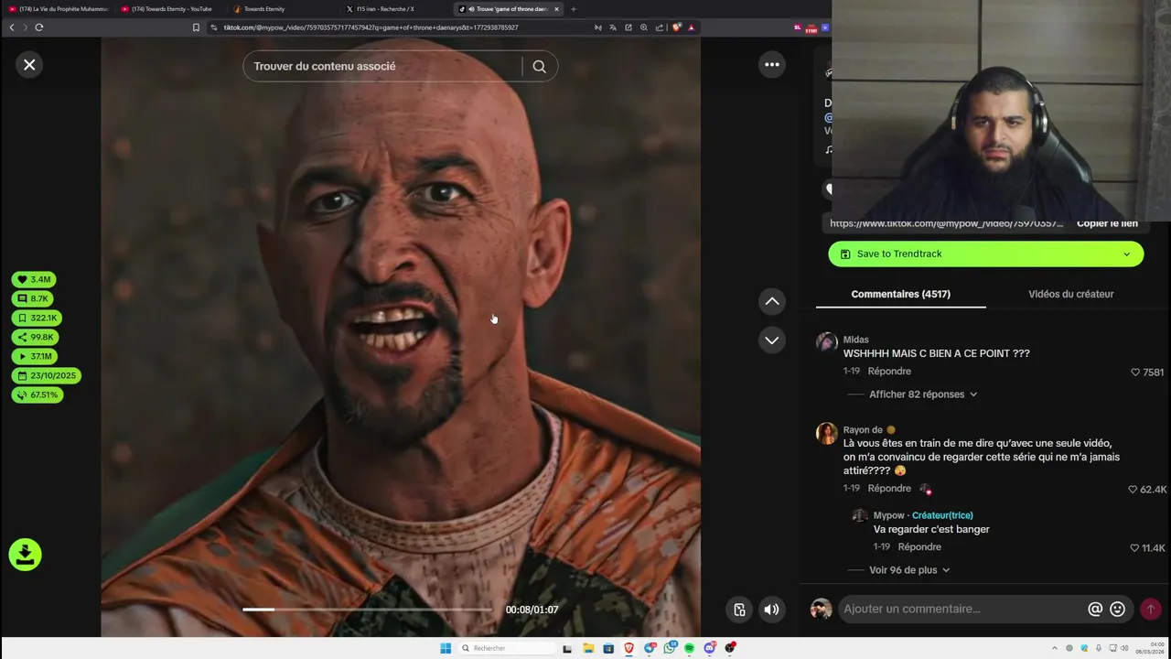Image resolution: width=1171 pixels, height=659 pixels.
Task: Reply to Mypow creator comment via Répondre
Action: [919, 546]
